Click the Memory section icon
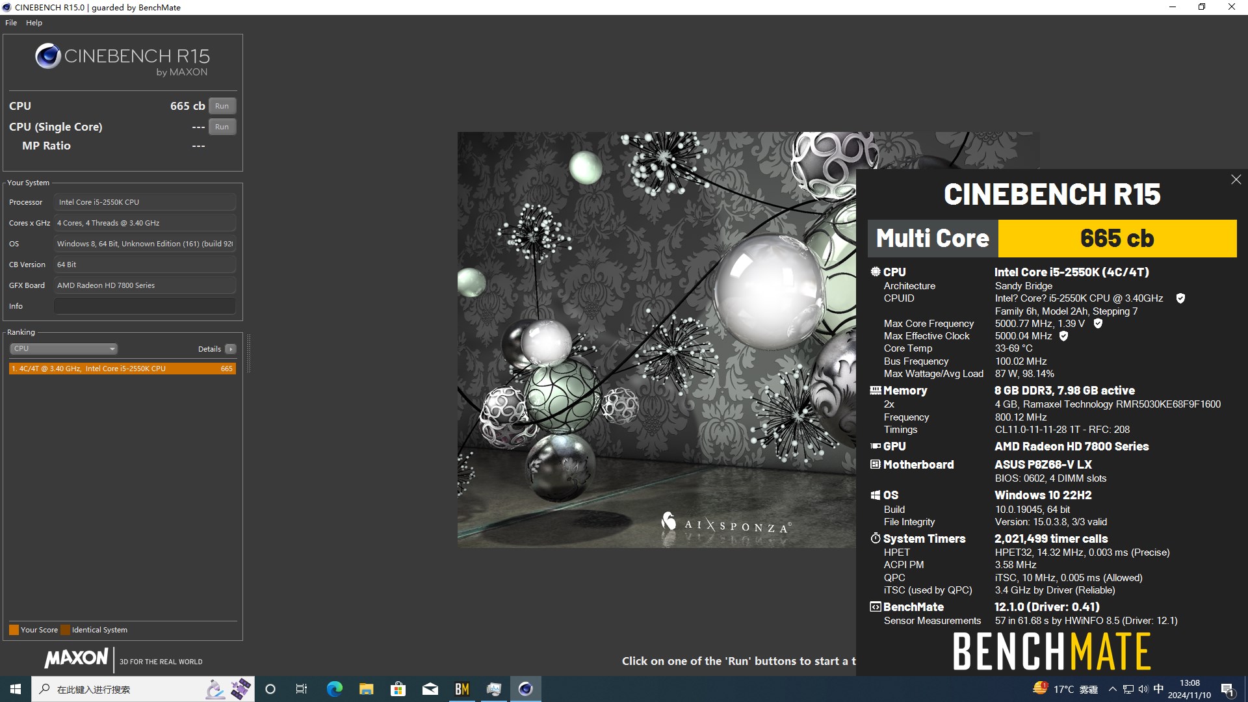 [876, 391]
